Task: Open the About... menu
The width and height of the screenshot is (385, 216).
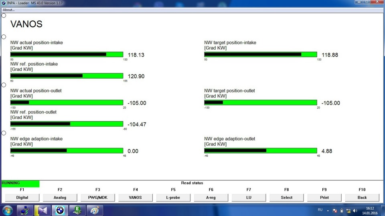Action: pyautogui.click(x=8, y=10)
